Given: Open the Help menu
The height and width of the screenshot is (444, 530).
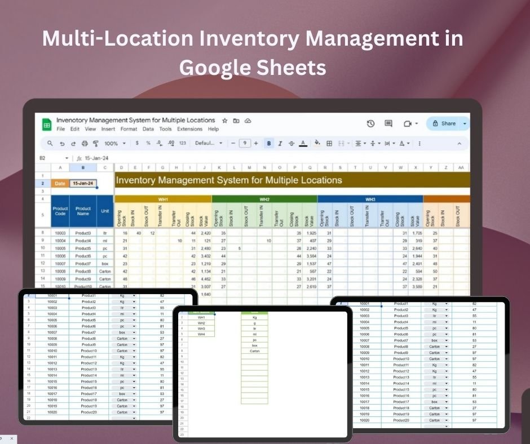Looking at the screenshot, I should pyautogui.click(x=213, y=129).
